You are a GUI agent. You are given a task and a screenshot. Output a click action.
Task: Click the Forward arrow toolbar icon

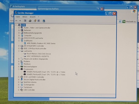coord(20,21)
